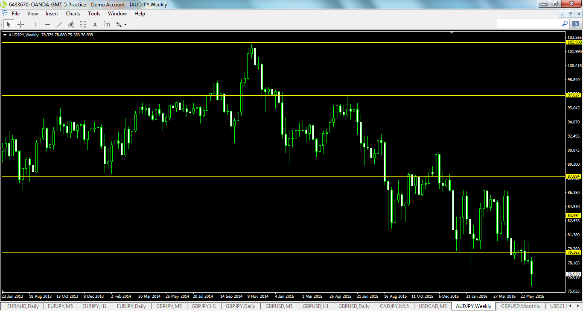Insert a Text Label on the chart
This screenshot has width=583, height=311.
pyautogui.click(x=107, y=24)
